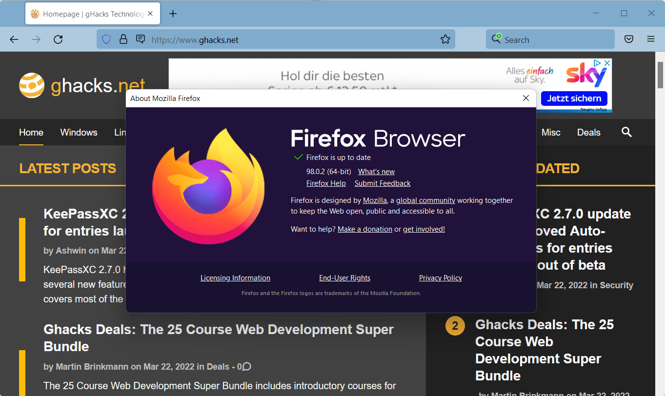
Task: Click the forward navigation arrow
Action: point(36,40)
